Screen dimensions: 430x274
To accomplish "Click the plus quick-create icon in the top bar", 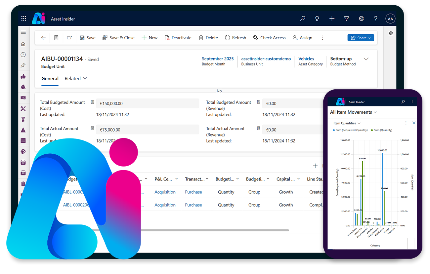I will pyautogui.click(x=332, y=19).
